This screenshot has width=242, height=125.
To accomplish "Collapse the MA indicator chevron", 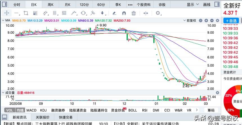I will pyautogui.click(x=3, y=21).
